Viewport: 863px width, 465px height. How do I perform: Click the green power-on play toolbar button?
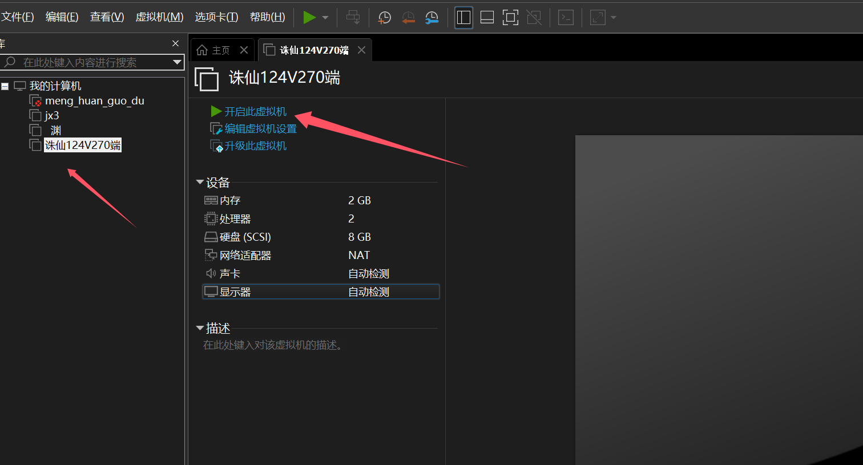pos(309,18)
